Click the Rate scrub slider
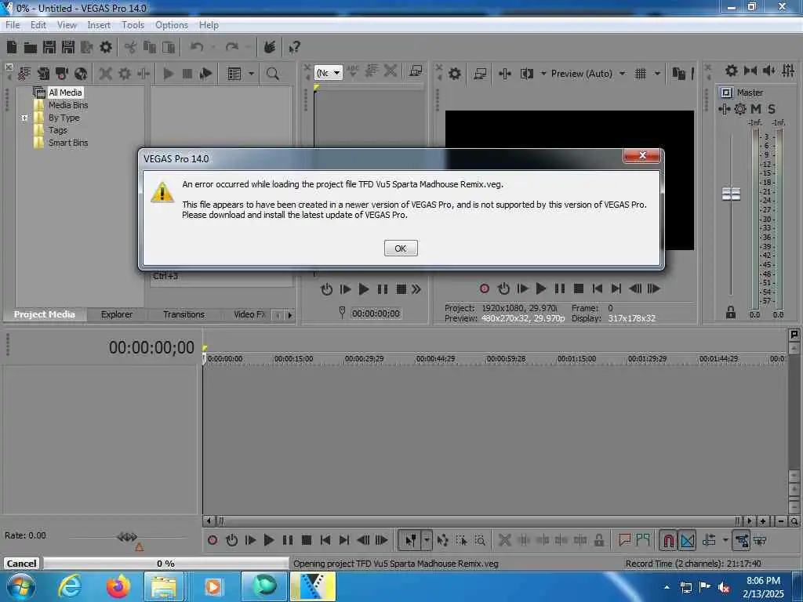This screenshot has height=602, width=803. 127,537
